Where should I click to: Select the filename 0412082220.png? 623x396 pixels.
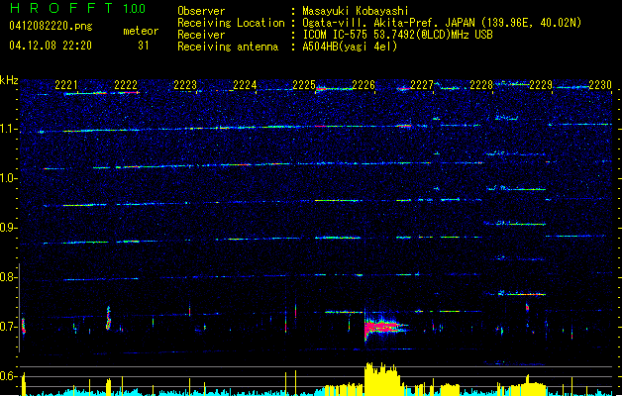coord(51,27)
